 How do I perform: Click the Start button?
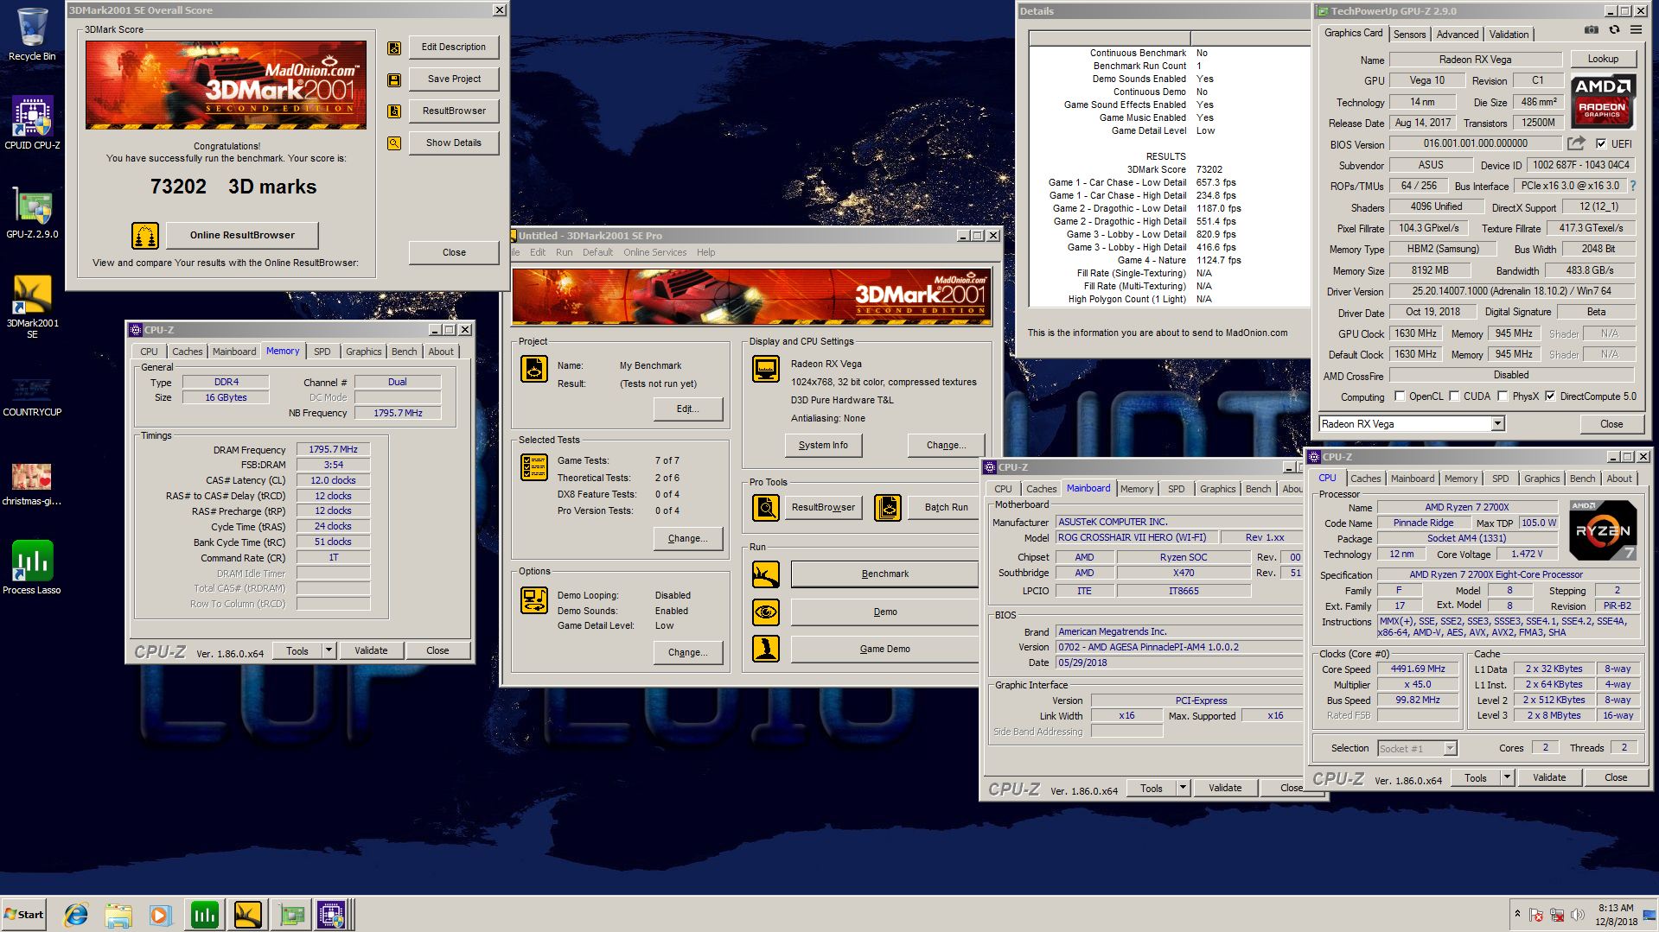click(x=24, y=914)
